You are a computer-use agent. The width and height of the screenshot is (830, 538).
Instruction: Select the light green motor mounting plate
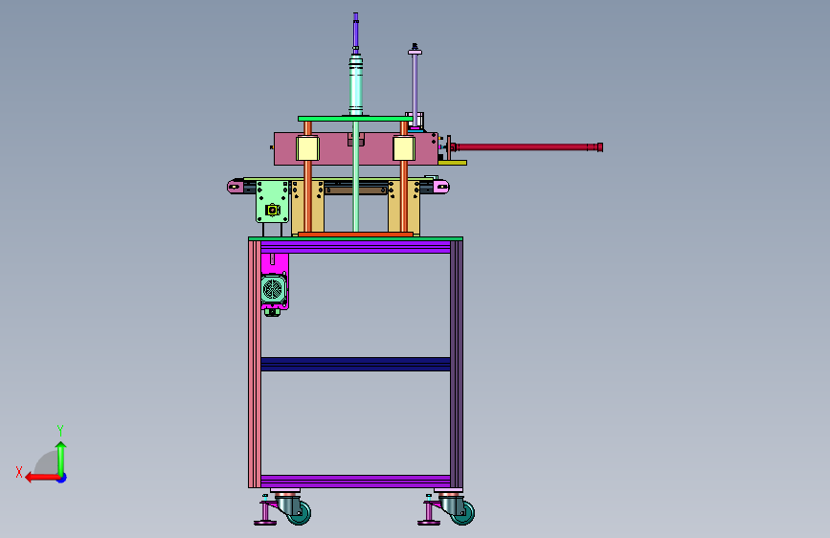(x=273, y=202)
